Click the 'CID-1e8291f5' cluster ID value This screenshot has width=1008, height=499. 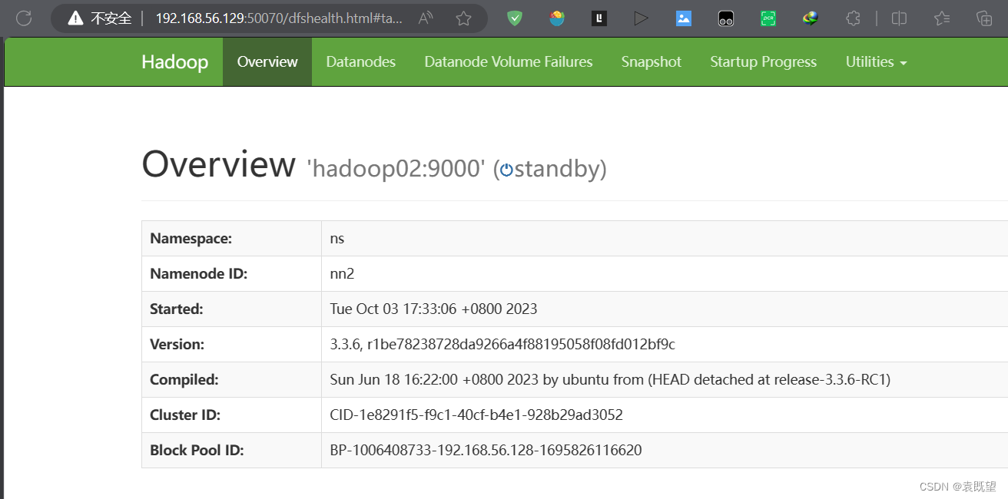(476, 415)
